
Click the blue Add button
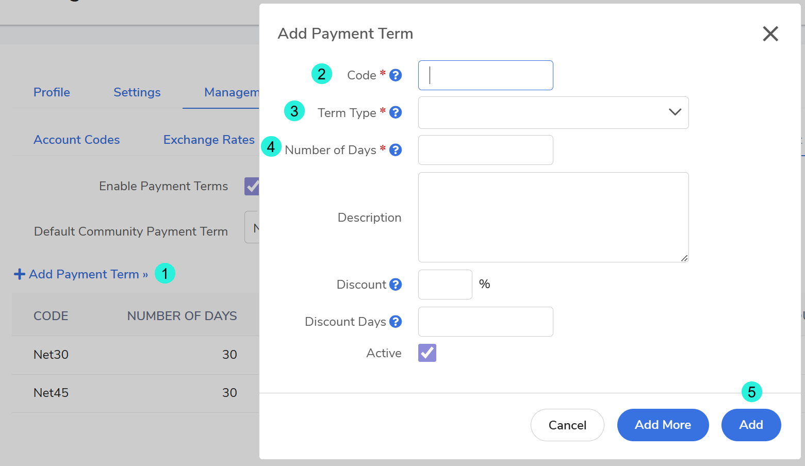(750, 425)
